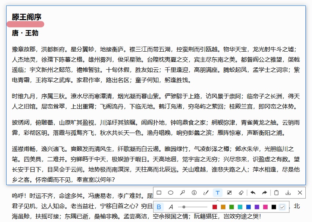Viewport: 312px width, 222px height.
Task: Click the phrase 呜呼！时运不齐
Action: (32, 196)
